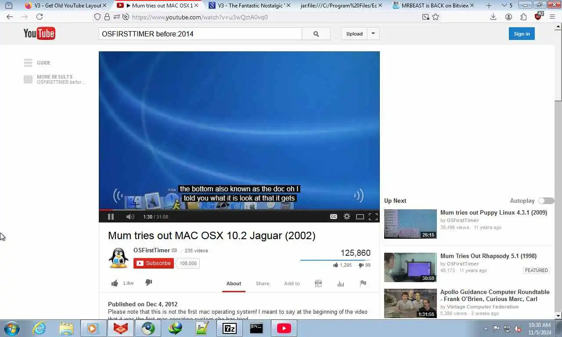Toggle closed captions with the CC button
The width and height of the screenshot is (562, 337).
[x=334, y=216]
